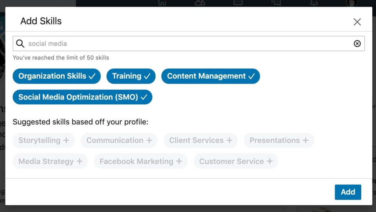
Task: Uncheck Social Media Optimization (SMO)
Action: (x=82, y=97)
